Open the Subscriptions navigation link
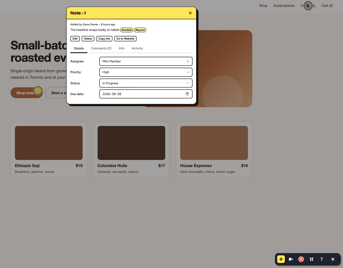343x268 pixels. (x=284, y=6)
